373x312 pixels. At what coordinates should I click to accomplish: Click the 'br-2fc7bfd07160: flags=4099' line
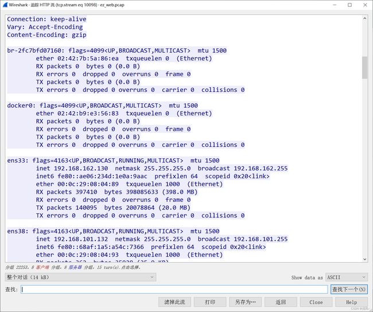[117, 50]
